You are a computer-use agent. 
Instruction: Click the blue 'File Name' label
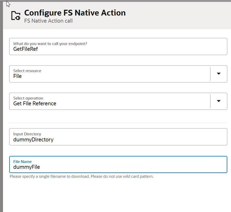[22, 162]
